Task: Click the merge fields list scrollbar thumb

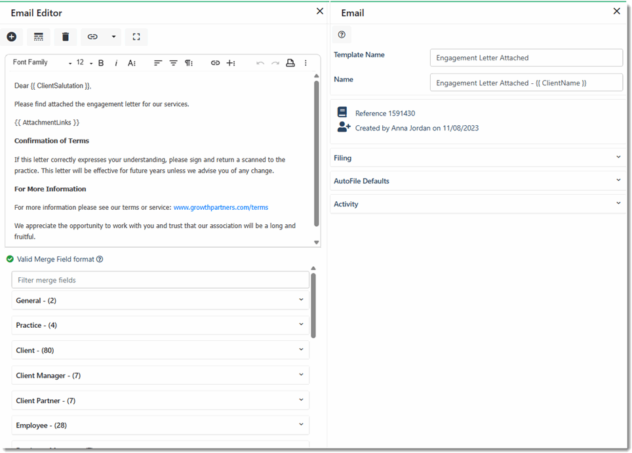Action: tap(313, 305)
